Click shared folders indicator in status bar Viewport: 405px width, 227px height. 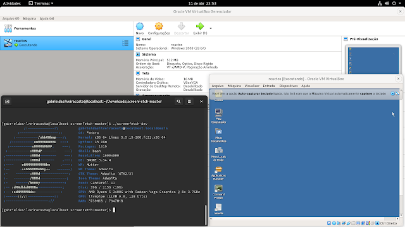tap(353, 223)
